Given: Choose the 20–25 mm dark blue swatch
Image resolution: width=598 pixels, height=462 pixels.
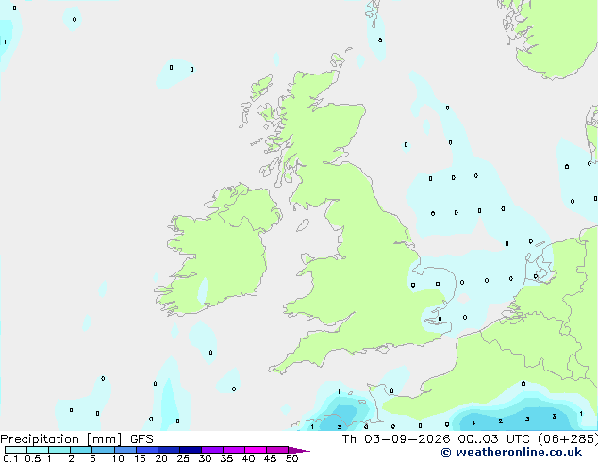Looking at the screenshot, I should (x=169, y=450).
